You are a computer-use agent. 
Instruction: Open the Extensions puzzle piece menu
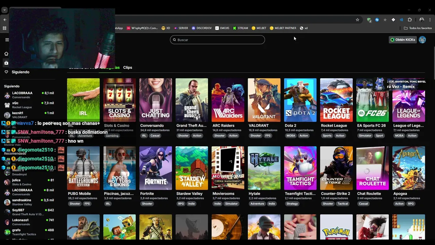click(410, 20)
